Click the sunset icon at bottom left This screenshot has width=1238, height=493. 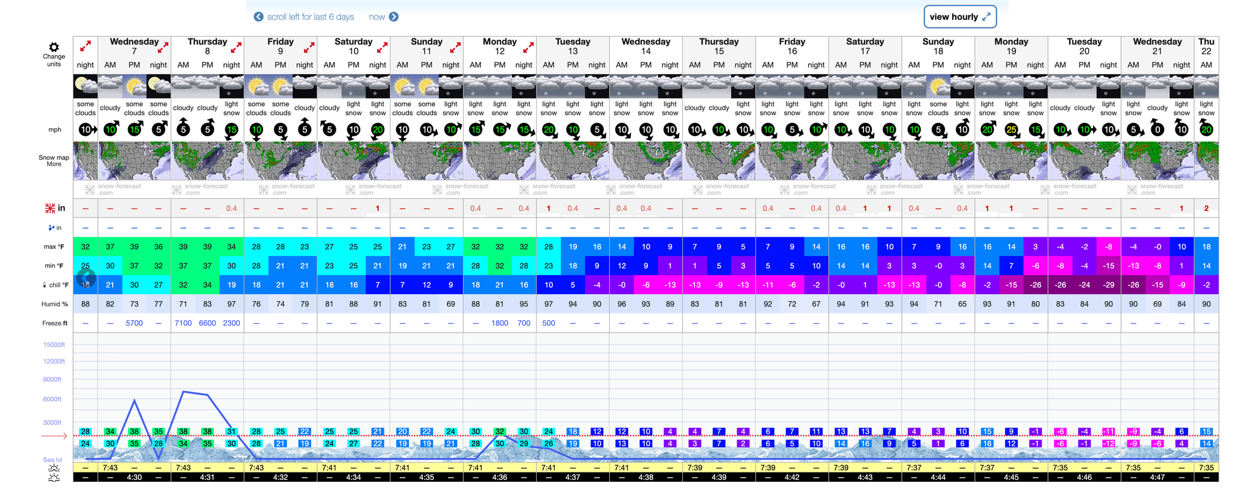(54, 478)
